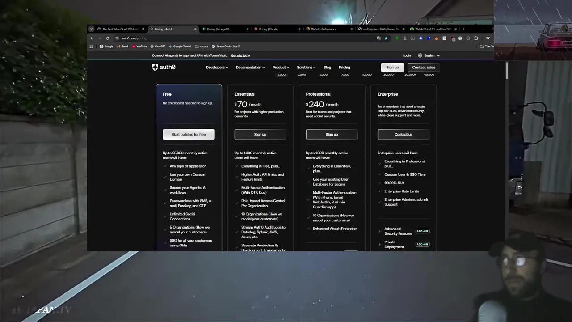The width and height of the screenshot is (572, 322).
Task: Open the Blog nav link
Action: 327,68
